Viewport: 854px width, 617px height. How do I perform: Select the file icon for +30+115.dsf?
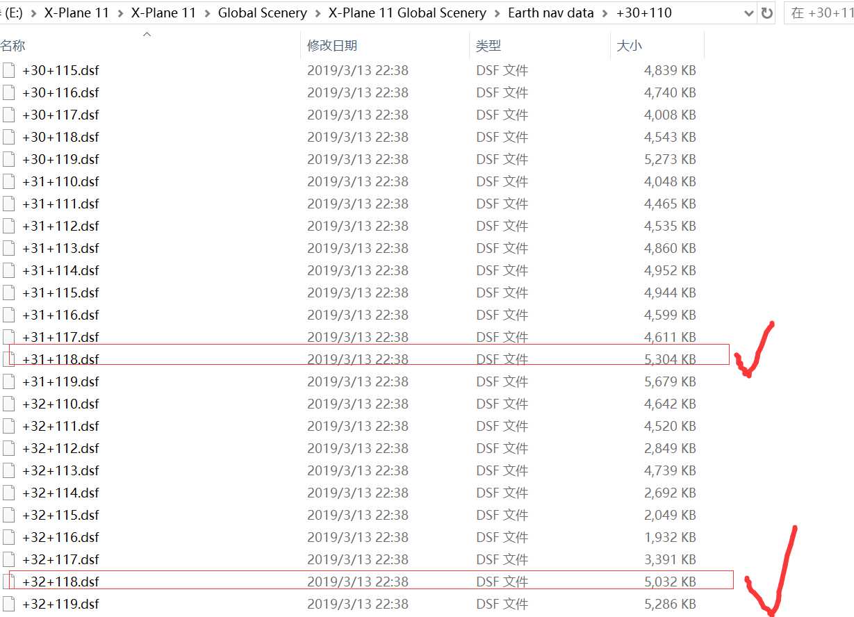coord(8,70)
